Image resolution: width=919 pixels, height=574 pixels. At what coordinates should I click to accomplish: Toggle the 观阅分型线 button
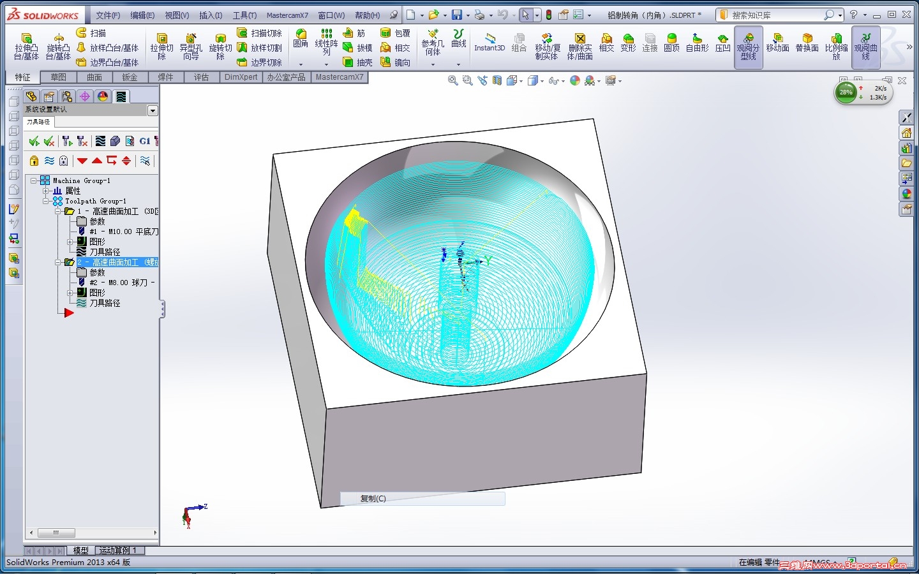(748, 47)
